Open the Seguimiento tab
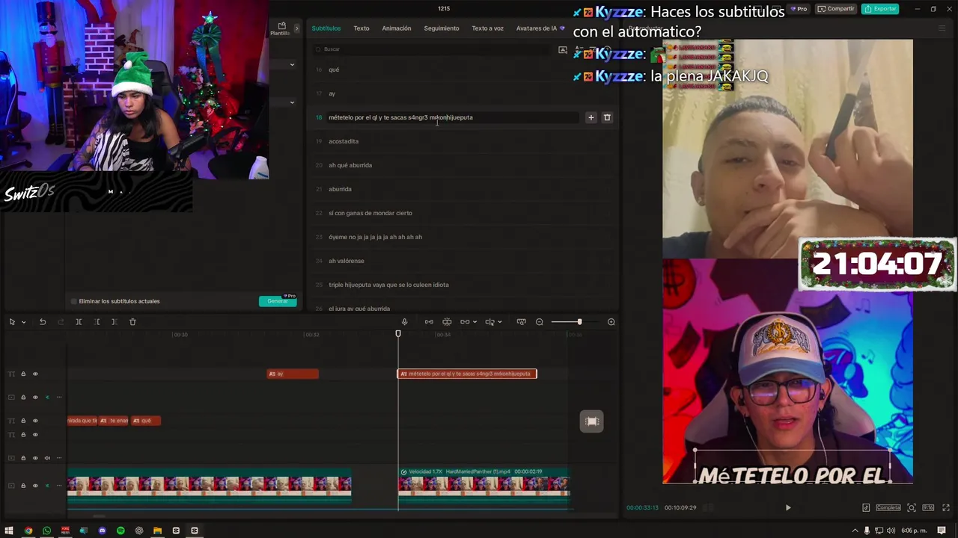Viewport: 958px width, 538px height. point(442,28)
